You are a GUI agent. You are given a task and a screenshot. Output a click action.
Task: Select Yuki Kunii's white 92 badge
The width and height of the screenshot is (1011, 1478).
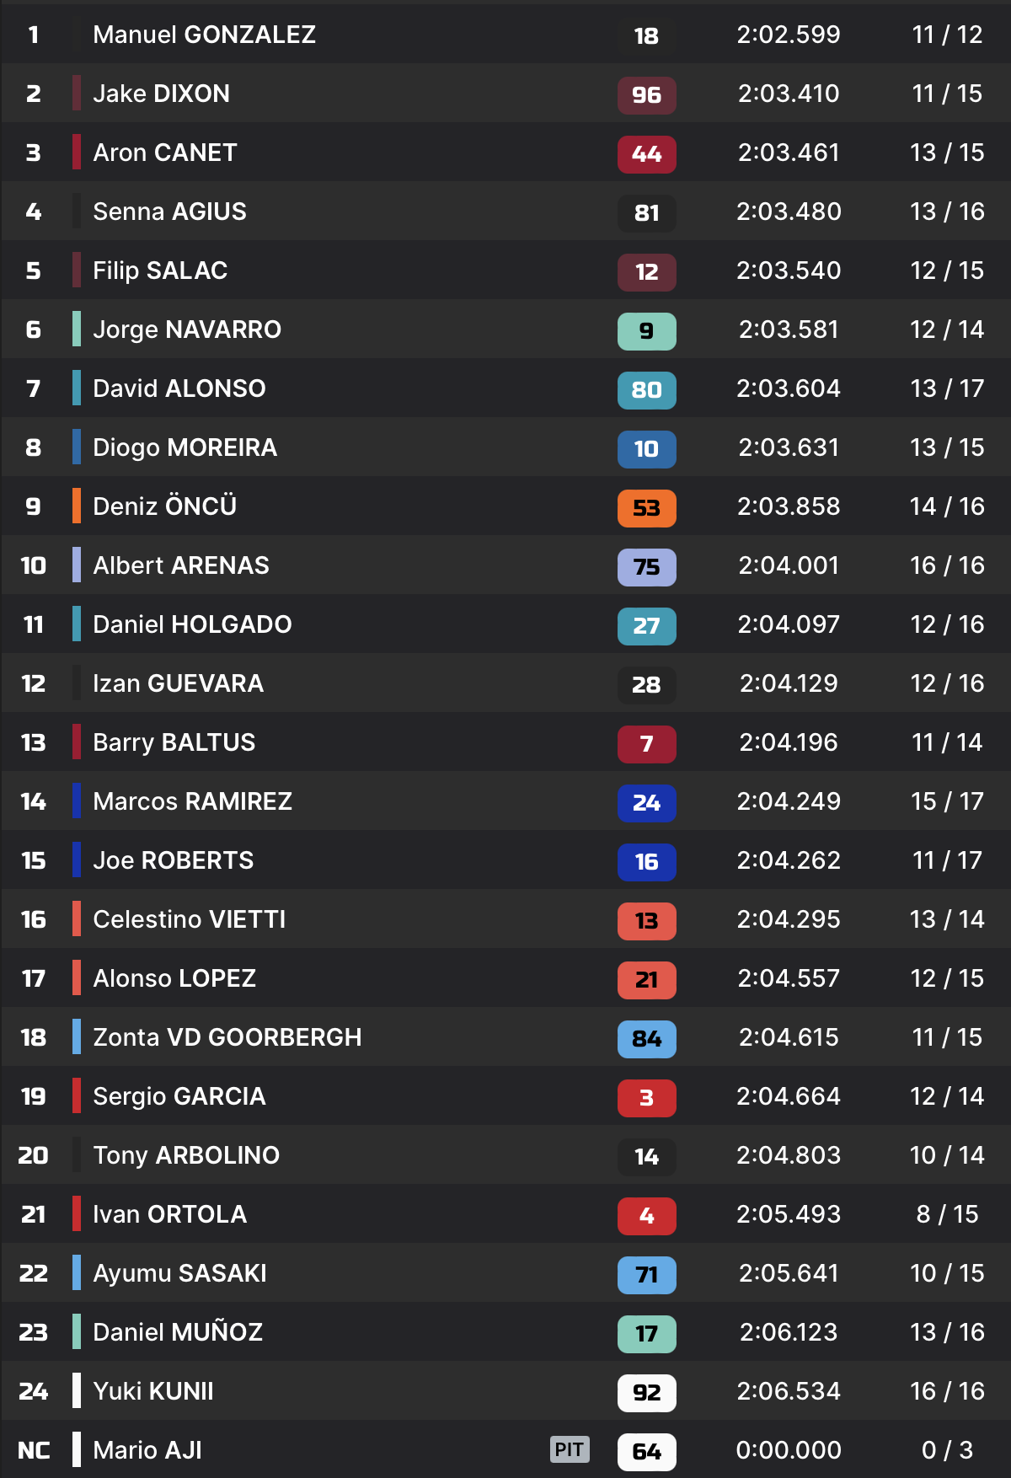pyautogui.click(x=646, y=1392)
